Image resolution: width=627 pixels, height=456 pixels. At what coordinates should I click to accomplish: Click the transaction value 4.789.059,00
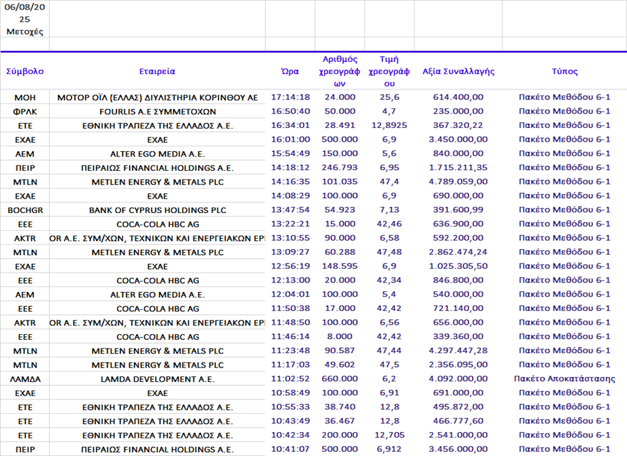pos(458,182)
